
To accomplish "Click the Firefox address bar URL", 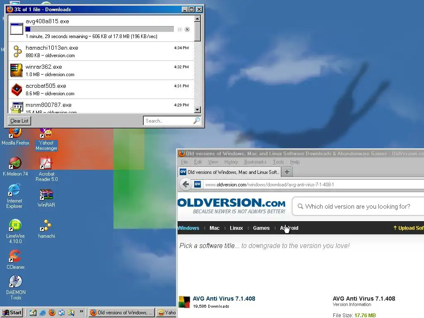I will click(x=269, y=185).
